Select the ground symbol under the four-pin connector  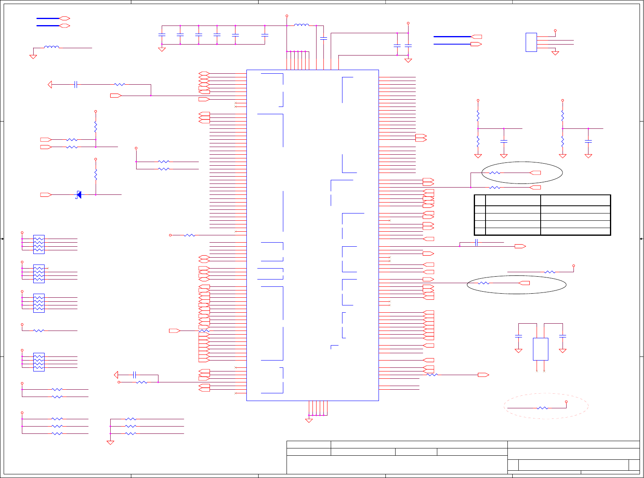[x=555, y=53]
